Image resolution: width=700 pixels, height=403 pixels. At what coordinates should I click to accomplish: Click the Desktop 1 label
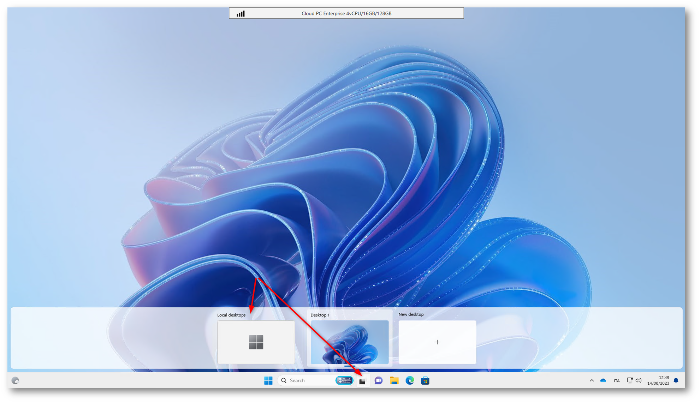[x=320, y=315]
